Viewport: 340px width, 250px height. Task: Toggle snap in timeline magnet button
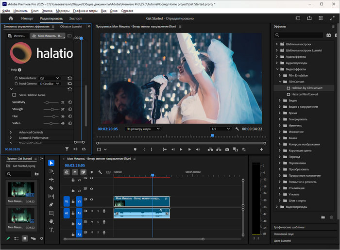tap(75, 172)
